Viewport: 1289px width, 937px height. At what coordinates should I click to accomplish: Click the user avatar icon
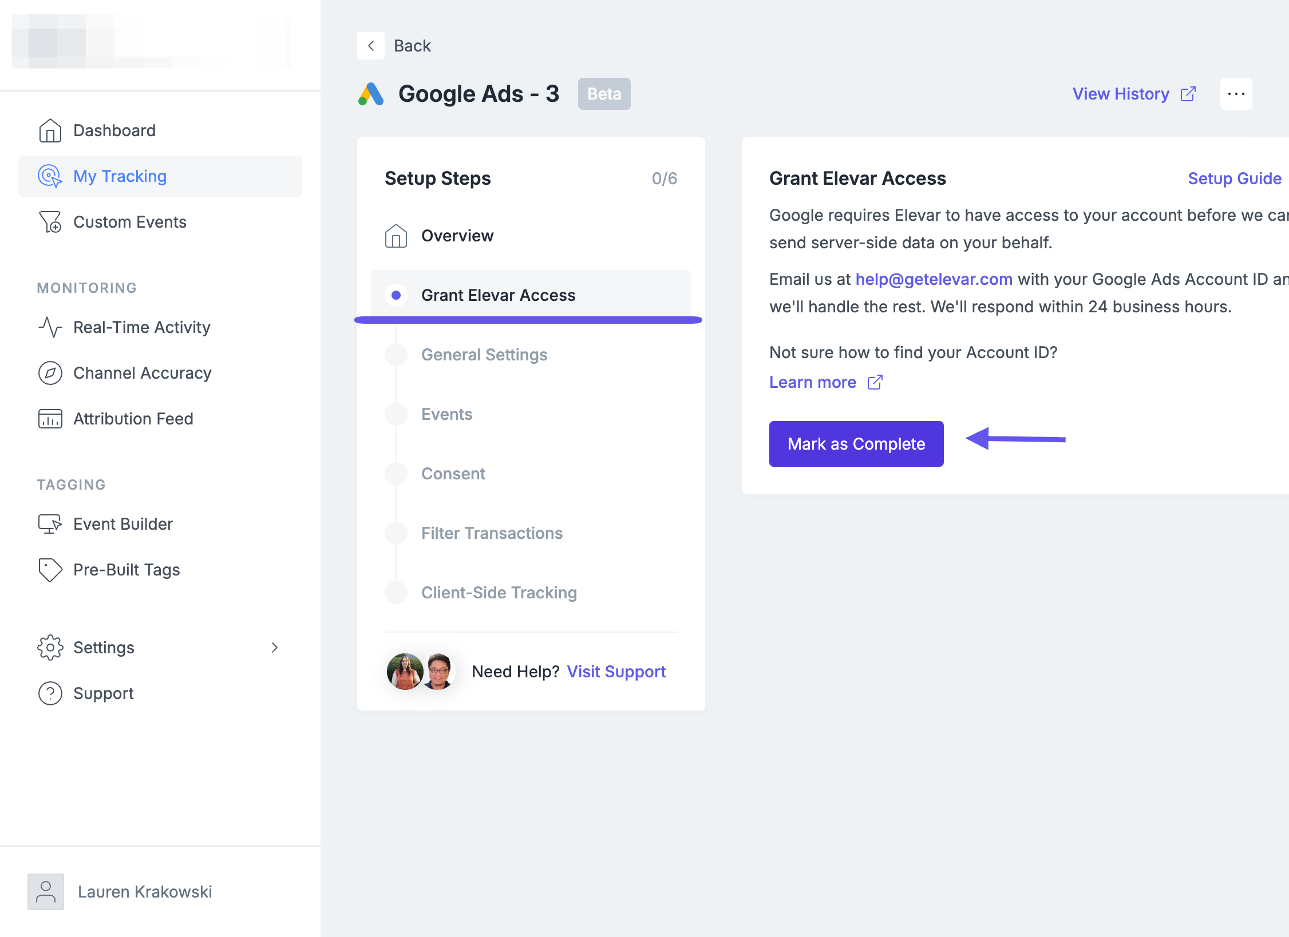tap(46, 892)
